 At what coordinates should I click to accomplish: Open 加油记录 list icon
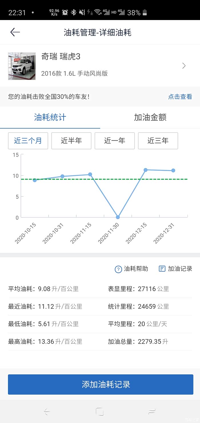[x=162, y=269]
